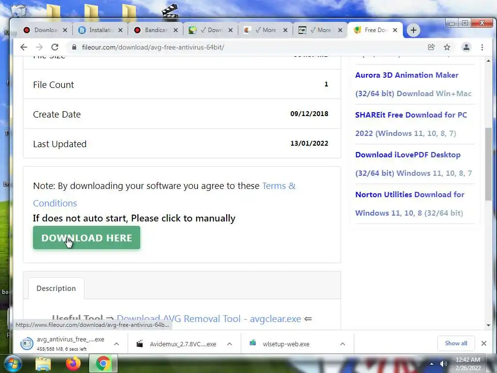Viewport: 497px width, 373px height.
Task: Expand options for avg_antivirus_free download
Action: tap(116, 344)
